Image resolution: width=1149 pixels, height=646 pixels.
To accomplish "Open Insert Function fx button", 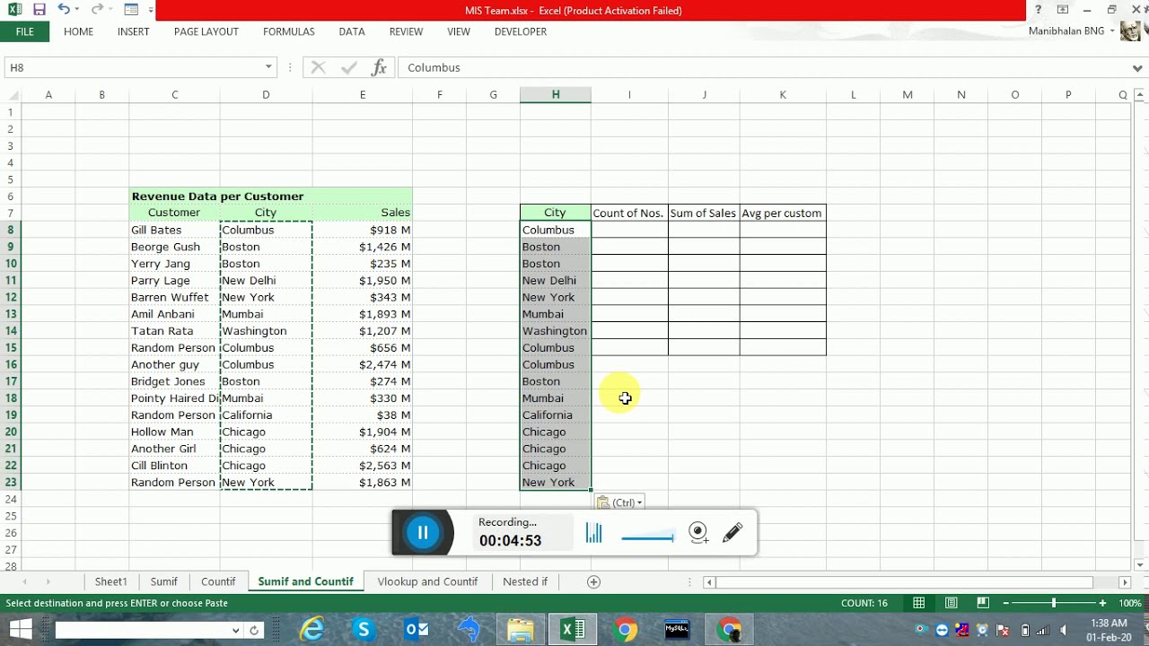I will [x=379, y=67].
